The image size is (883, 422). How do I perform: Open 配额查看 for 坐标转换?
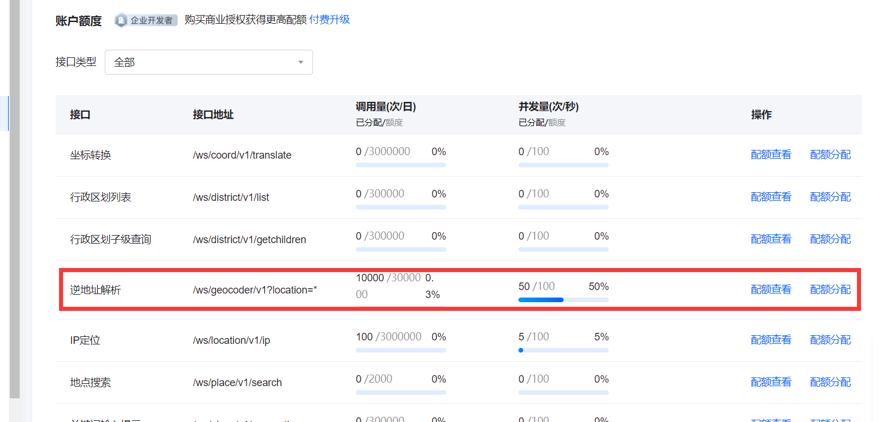(771, 155)
